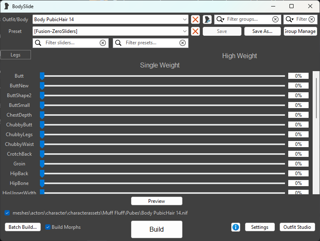Click the HipBack slider label

pyautogui.click(x=19, y=174)
